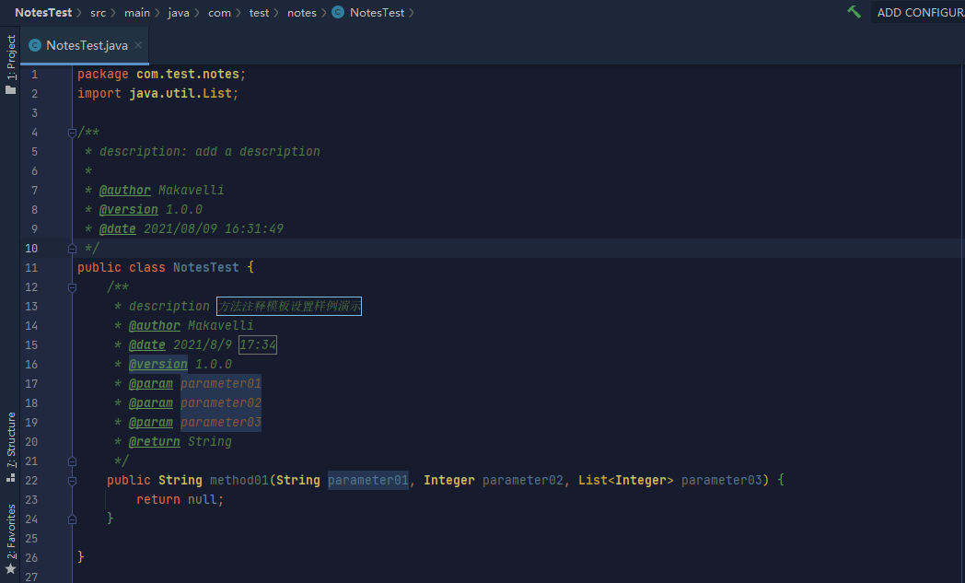Viewport: 965px width, 583px height.
Task: Click fold end marker at line 24
Action: coord(72,519)
